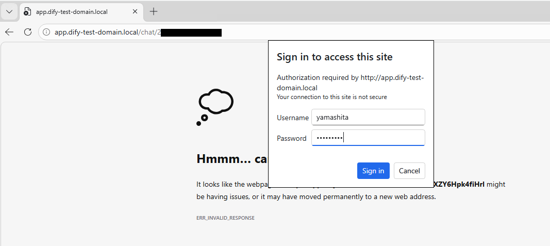
Task: Click the thought cloud error icon
Action: (x=214, y=107)
